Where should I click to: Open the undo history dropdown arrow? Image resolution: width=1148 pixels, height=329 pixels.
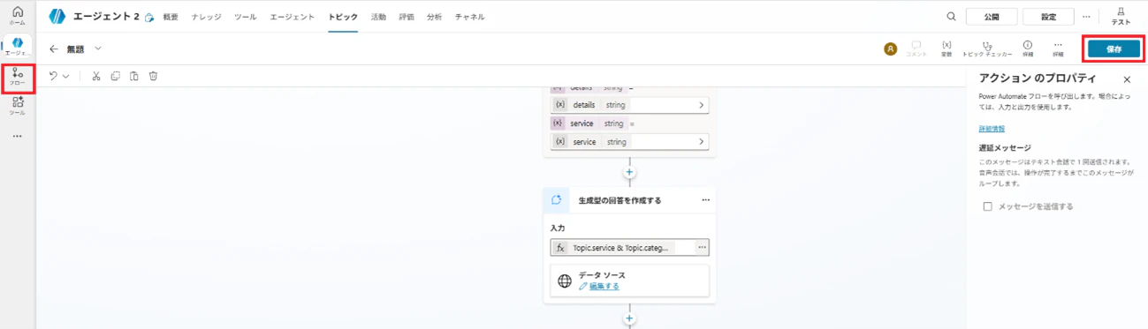tap(66, 77)
